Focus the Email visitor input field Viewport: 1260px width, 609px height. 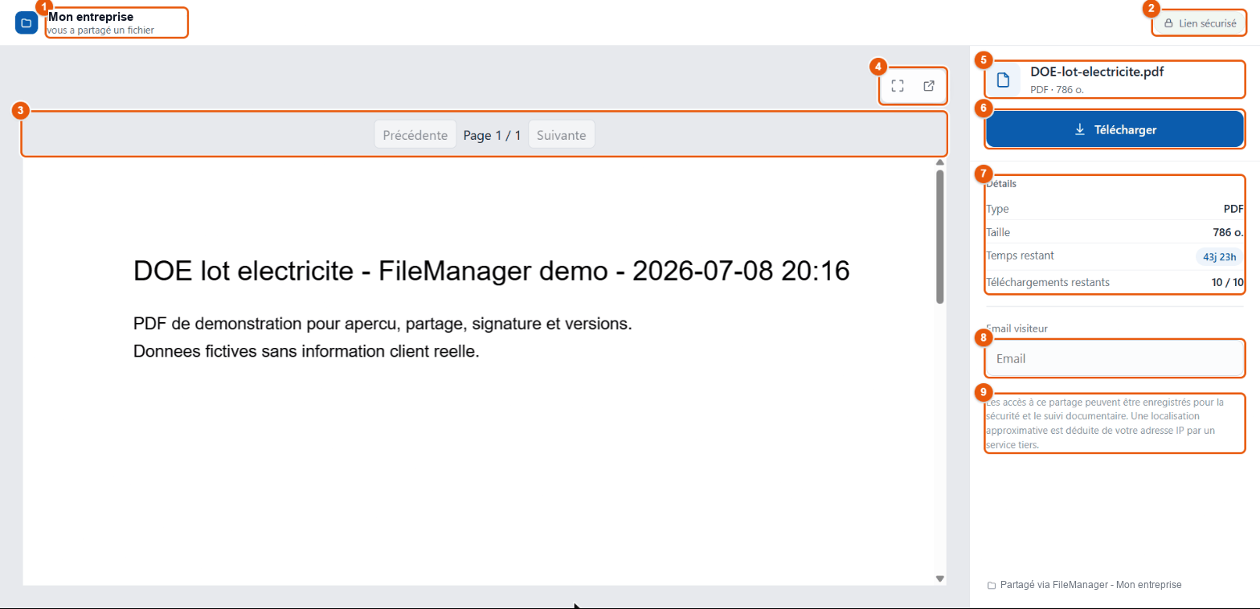tap(1115, 358)
